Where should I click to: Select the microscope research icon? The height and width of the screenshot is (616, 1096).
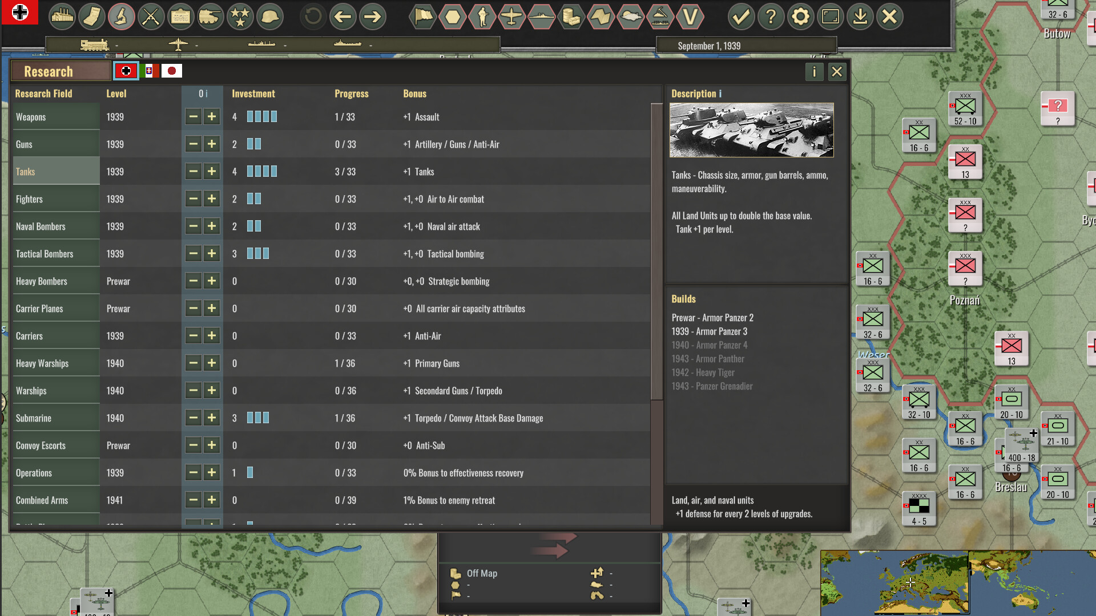[x=122, y=17]
